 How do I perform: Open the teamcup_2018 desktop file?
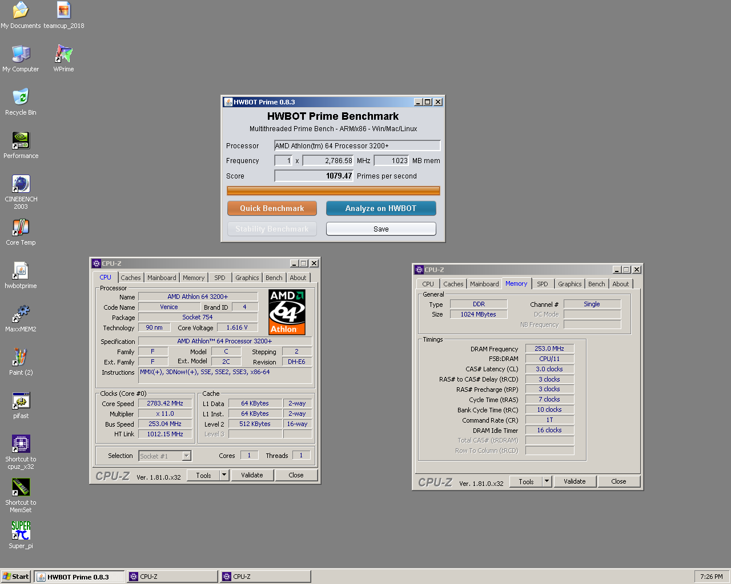pyautogui.click(x=63, y=15)
